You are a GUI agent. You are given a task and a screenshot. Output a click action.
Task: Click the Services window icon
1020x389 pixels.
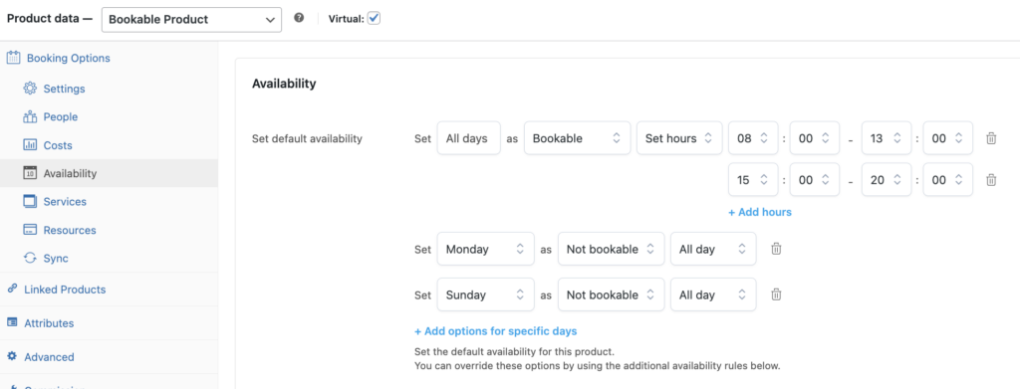point(30,201)
